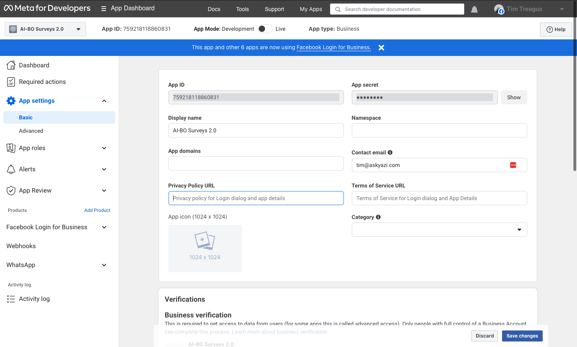Open the notifications bell

tap(474, 9)
